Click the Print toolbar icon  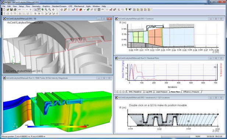tap(15, 10)
